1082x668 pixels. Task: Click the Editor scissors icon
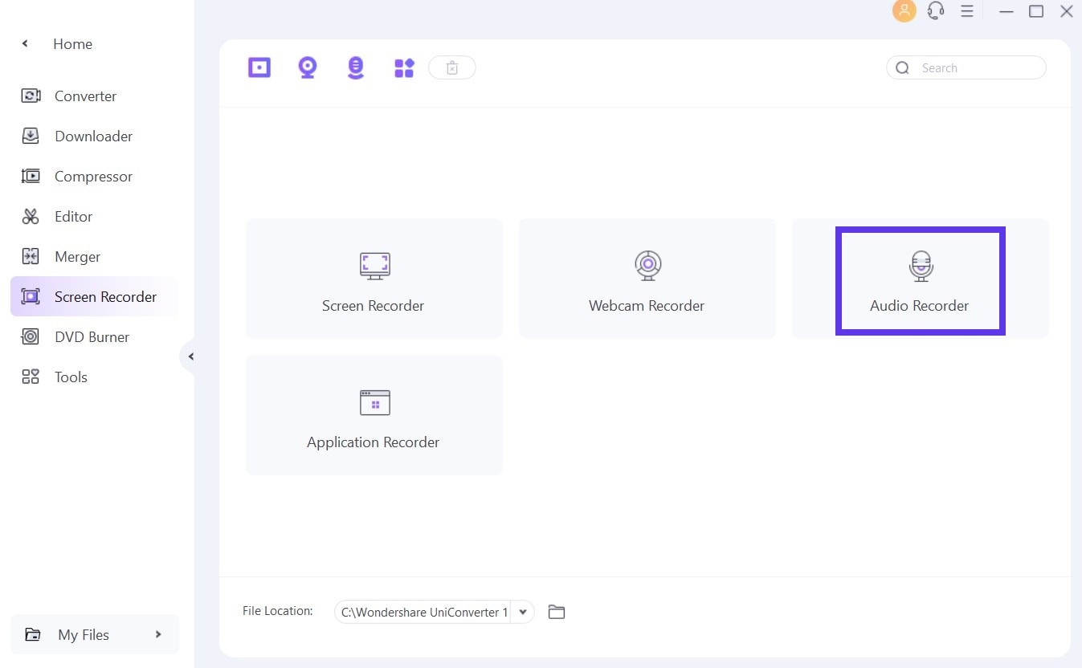coord(31,216)
